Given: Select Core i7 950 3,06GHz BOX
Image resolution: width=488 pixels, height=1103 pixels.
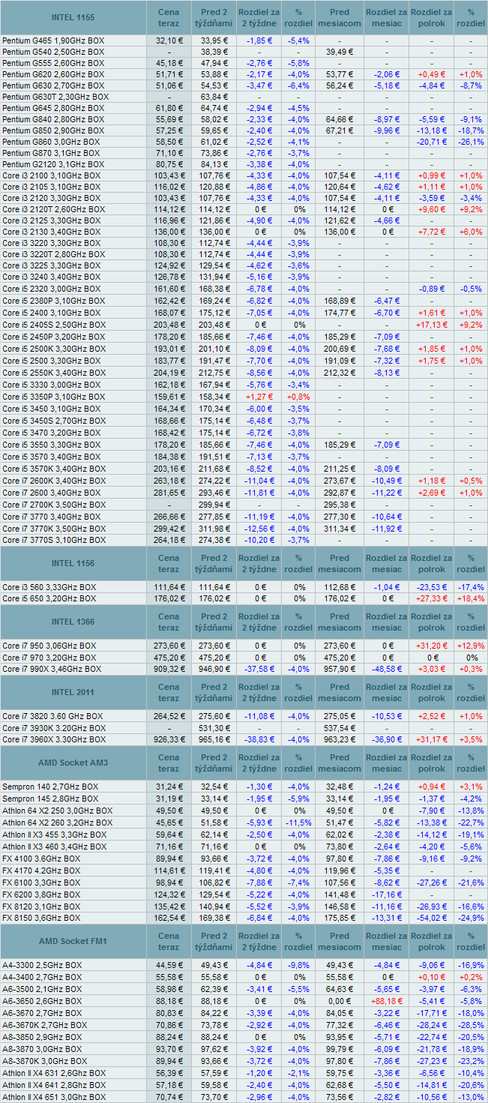Looking at the screenshot, I should [49, 646].
